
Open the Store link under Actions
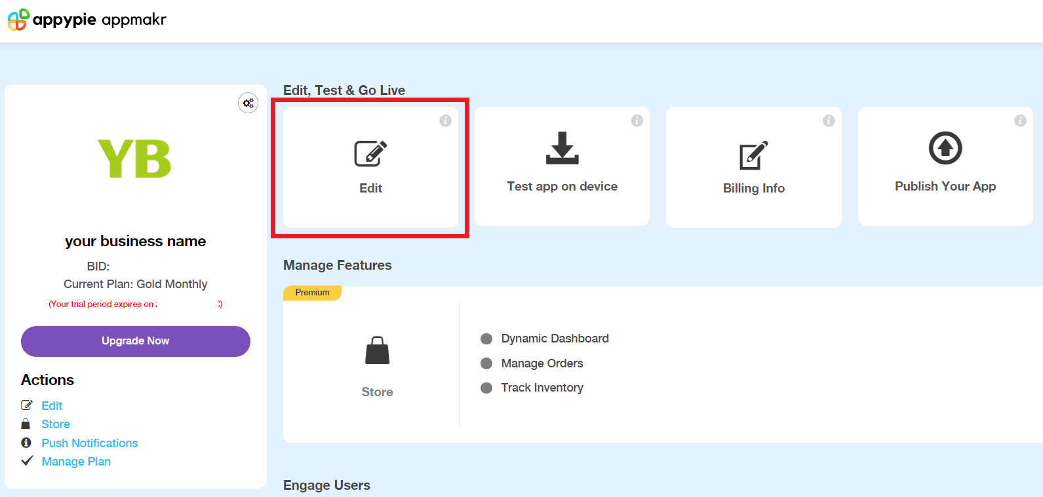coord(56,424)
